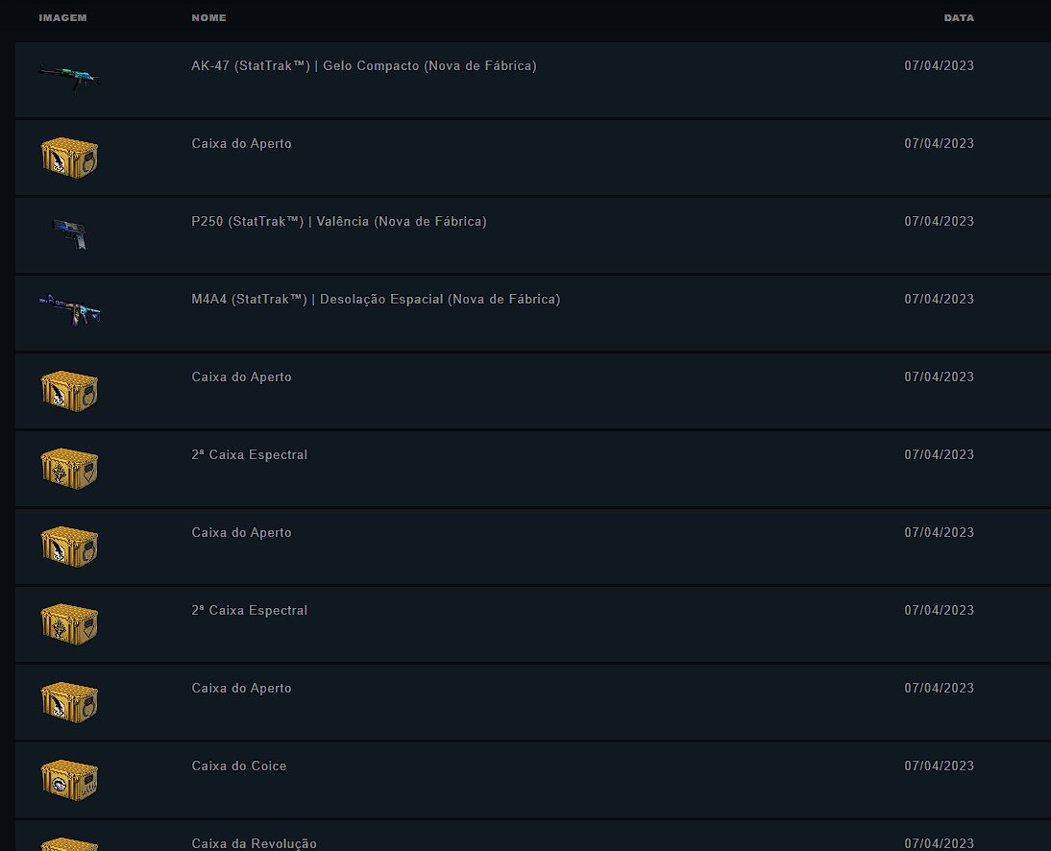
Task: Select Caixa do Aperto name right below the M4A4 row
Action: click(x=241, y=377)
